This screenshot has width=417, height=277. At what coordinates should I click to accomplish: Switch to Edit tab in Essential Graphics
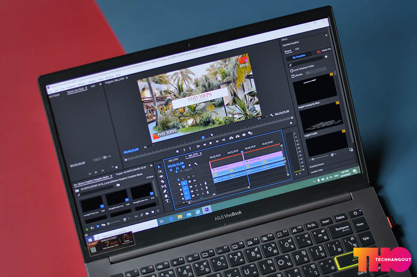[297, 49]
